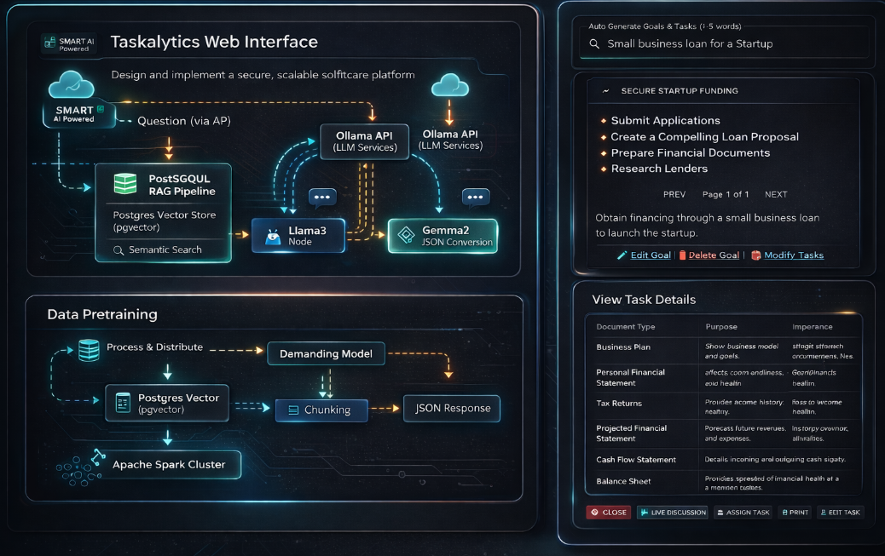This screenshot has width=885, height=556.
Task: Click the Semantic Search label
Action: (165, 249)
